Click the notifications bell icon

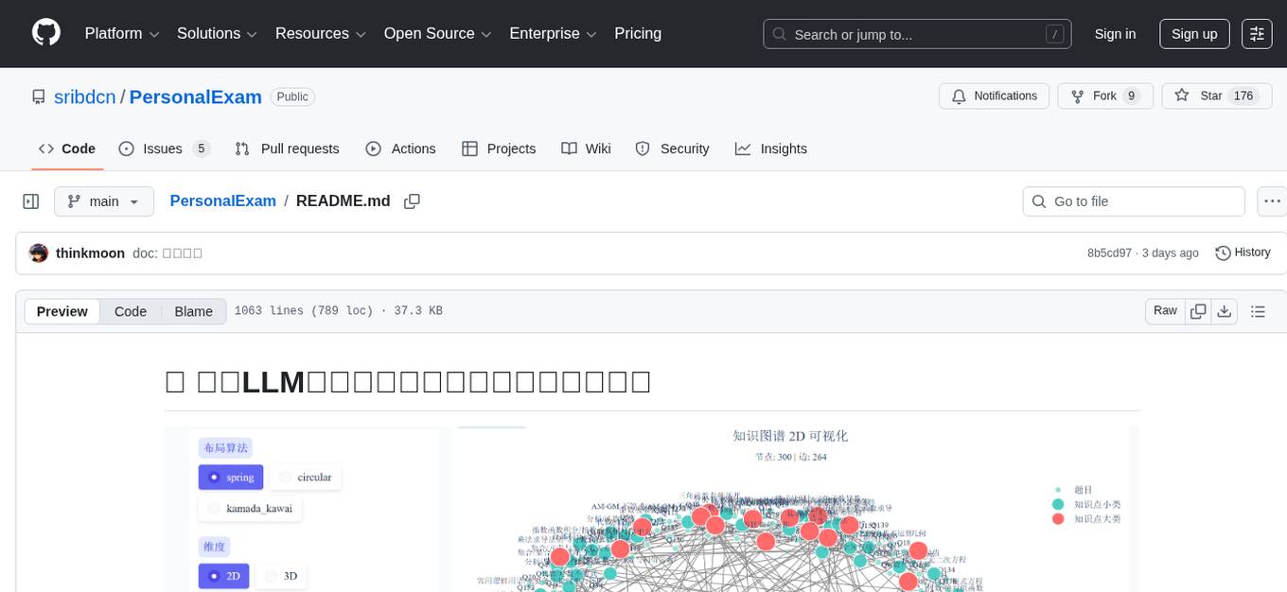(x=959, y=96)
